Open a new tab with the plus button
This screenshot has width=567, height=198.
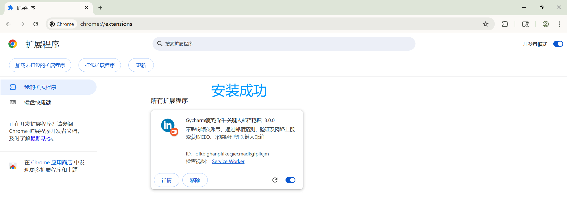(100, 8)
